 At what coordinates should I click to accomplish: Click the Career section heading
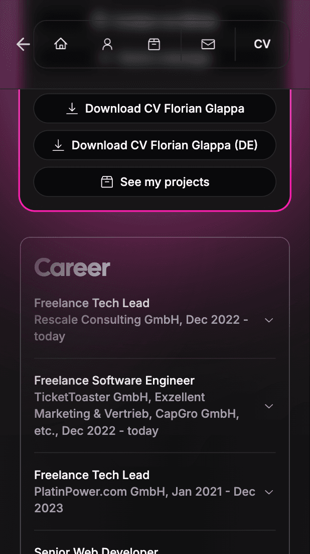[x=72, y=267]
